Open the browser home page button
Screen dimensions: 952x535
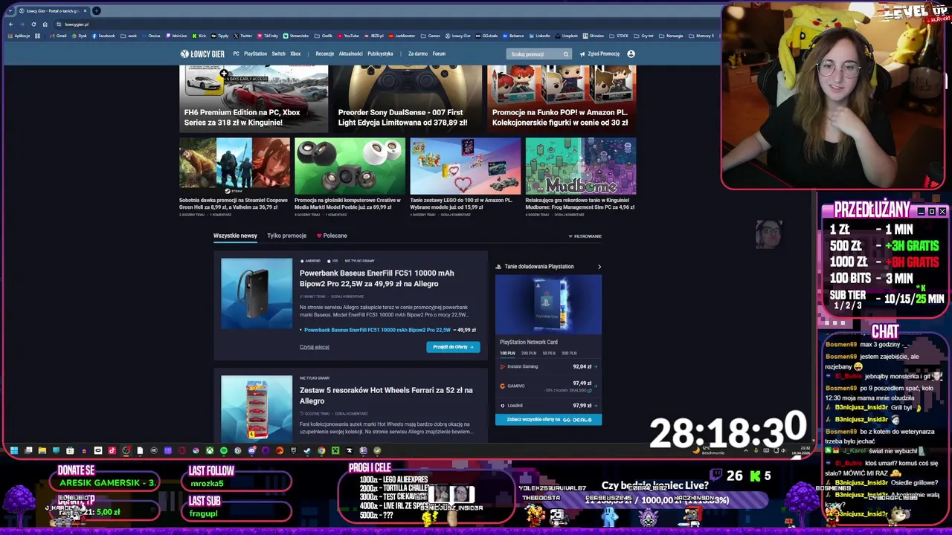(x=45, y=25)
